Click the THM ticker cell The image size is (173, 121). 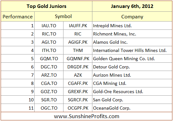tap(78, 50)
